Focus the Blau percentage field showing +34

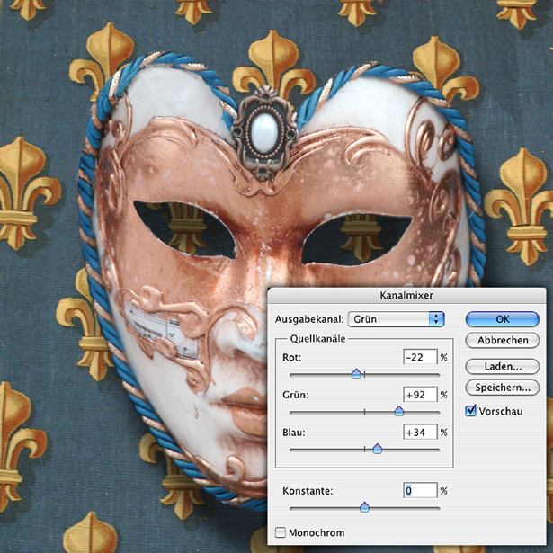(420, 433)
